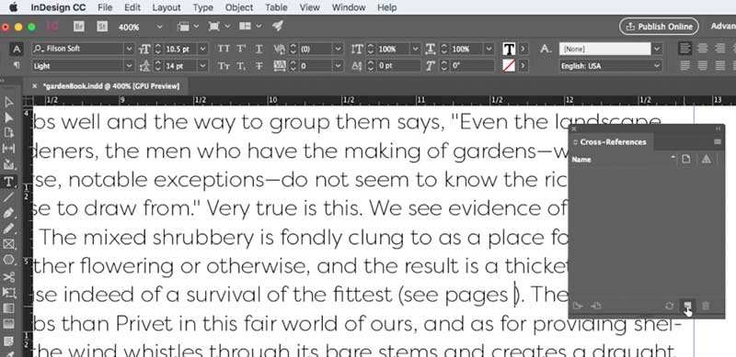The width and height of the screenshot is (736, 357).
Task: Click Update Cross-References refresh icon
Action: (670, 306)
